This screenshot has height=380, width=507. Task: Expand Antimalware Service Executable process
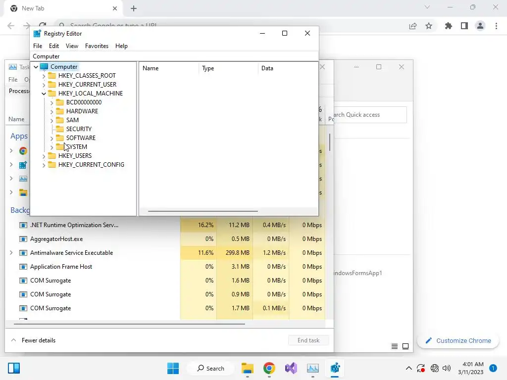point(11,253)
